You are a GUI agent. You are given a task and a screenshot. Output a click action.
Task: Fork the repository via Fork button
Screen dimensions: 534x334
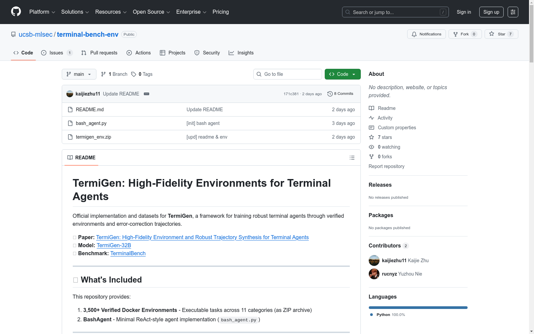(x=465, y=34)
